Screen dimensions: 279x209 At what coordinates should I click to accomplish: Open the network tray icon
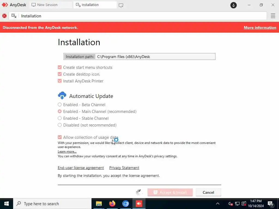(237, 204)
